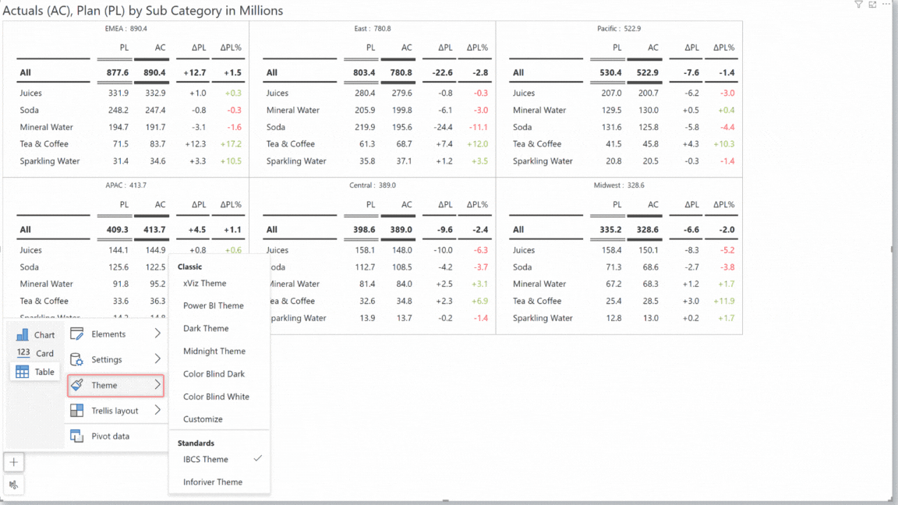Select the Inforiver Theme option

pyautogui.click(x=213, y=482)
